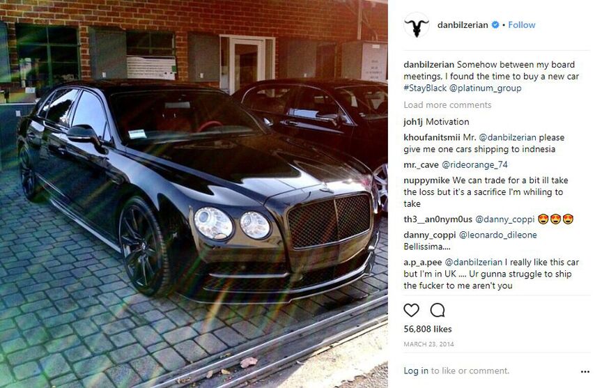This screenshot has height=388, width=595.
Task: Open danbilzerian username in header
Action: tap(463, 24)
